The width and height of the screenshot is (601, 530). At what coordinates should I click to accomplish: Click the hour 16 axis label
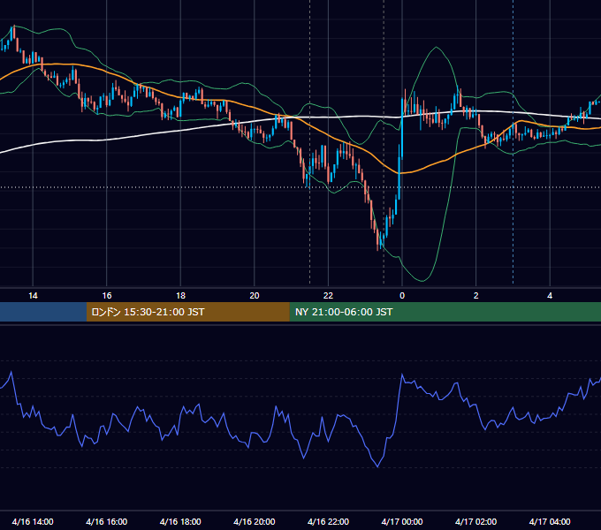(x=107, y=296)
